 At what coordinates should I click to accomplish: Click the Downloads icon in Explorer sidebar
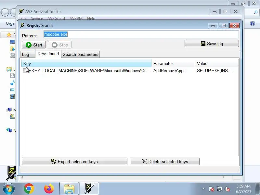(x=12, y=48)
